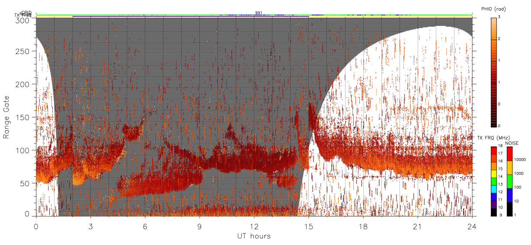
Task: Click the cyan 12–13 MHz TX FRQ swatch
Action: tap(494, 189)
